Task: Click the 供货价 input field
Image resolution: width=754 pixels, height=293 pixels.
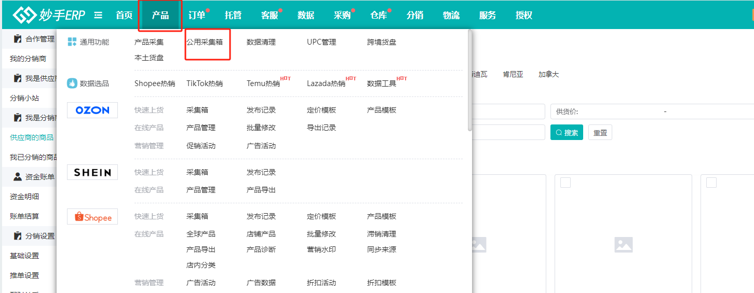Action: (x=652, y=111)
